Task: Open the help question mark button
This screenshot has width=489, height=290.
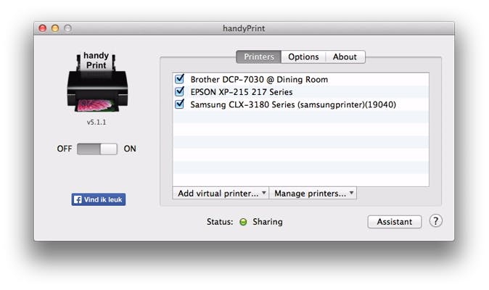Action: pos(435,221)
